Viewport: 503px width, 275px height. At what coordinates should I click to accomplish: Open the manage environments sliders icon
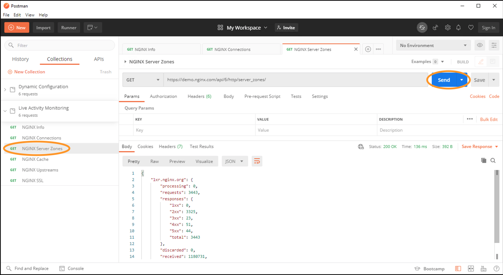pos(494,45)
